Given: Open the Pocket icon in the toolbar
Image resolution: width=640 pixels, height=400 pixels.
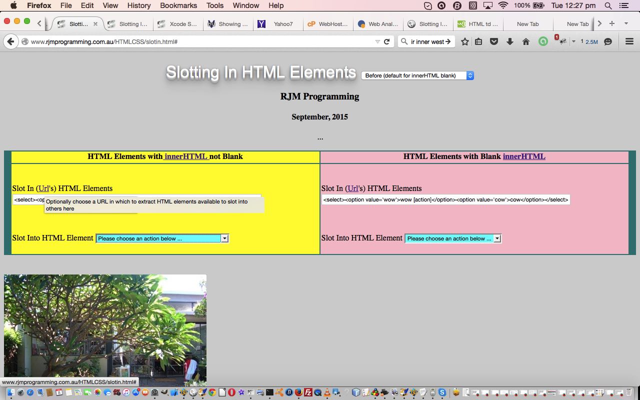Looking at the screenshot, I should pyautogui.click(x=494, y=41).
